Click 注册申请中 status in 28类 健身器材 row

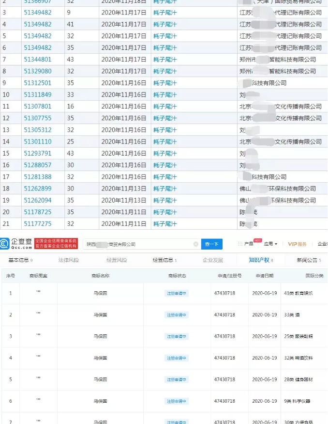(177, 379)
